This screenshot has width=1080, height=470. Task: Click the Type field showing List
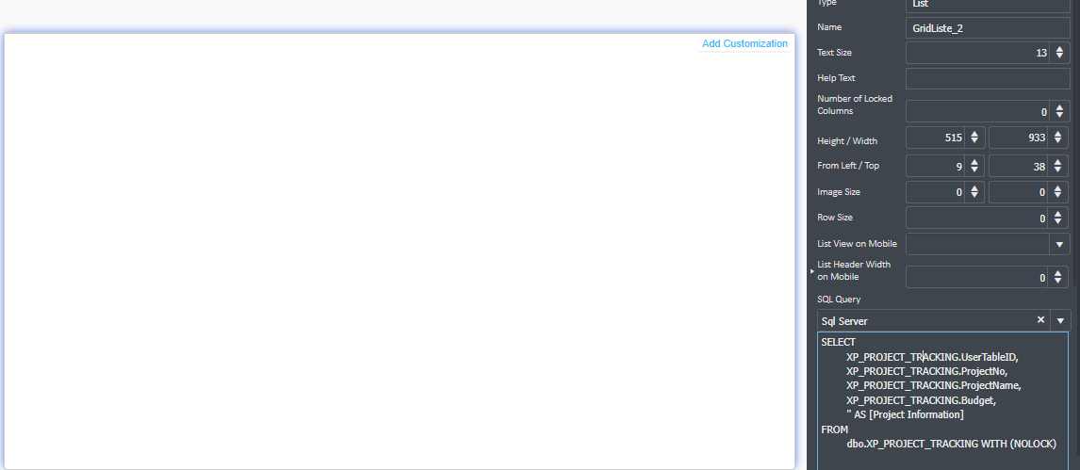coord(988,6)
